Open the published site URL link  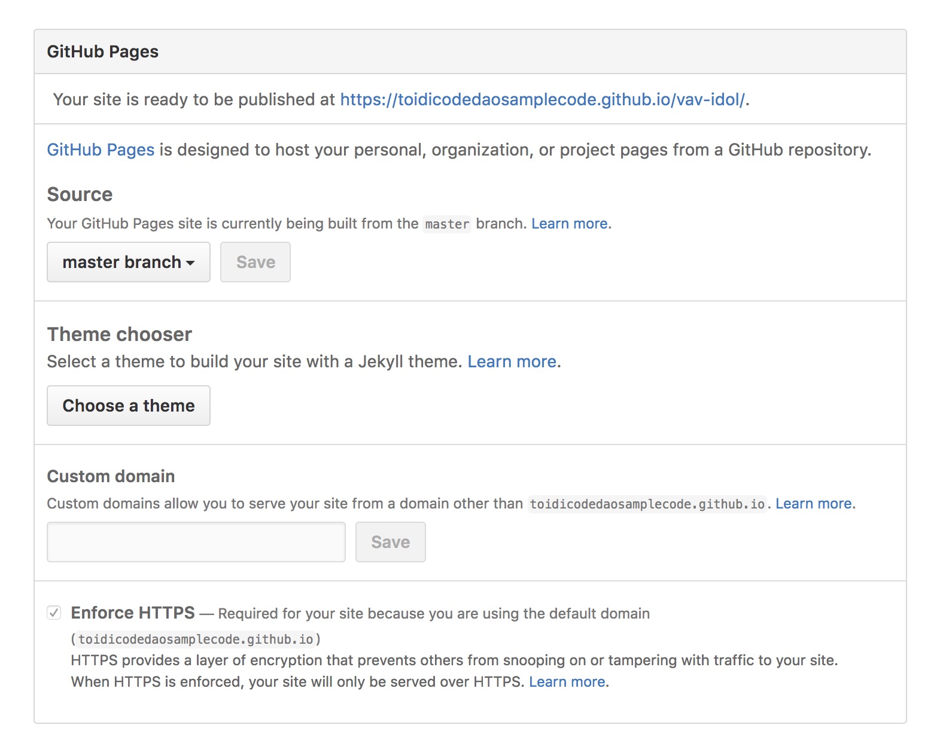click(542, 99)
